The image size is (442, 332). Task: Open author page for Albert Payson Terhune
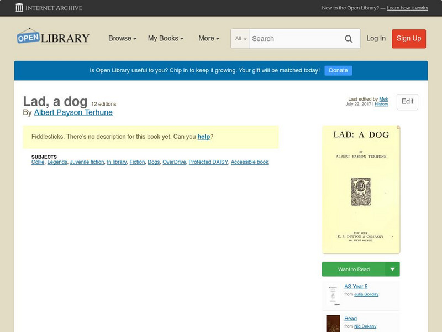click(73, 111)
